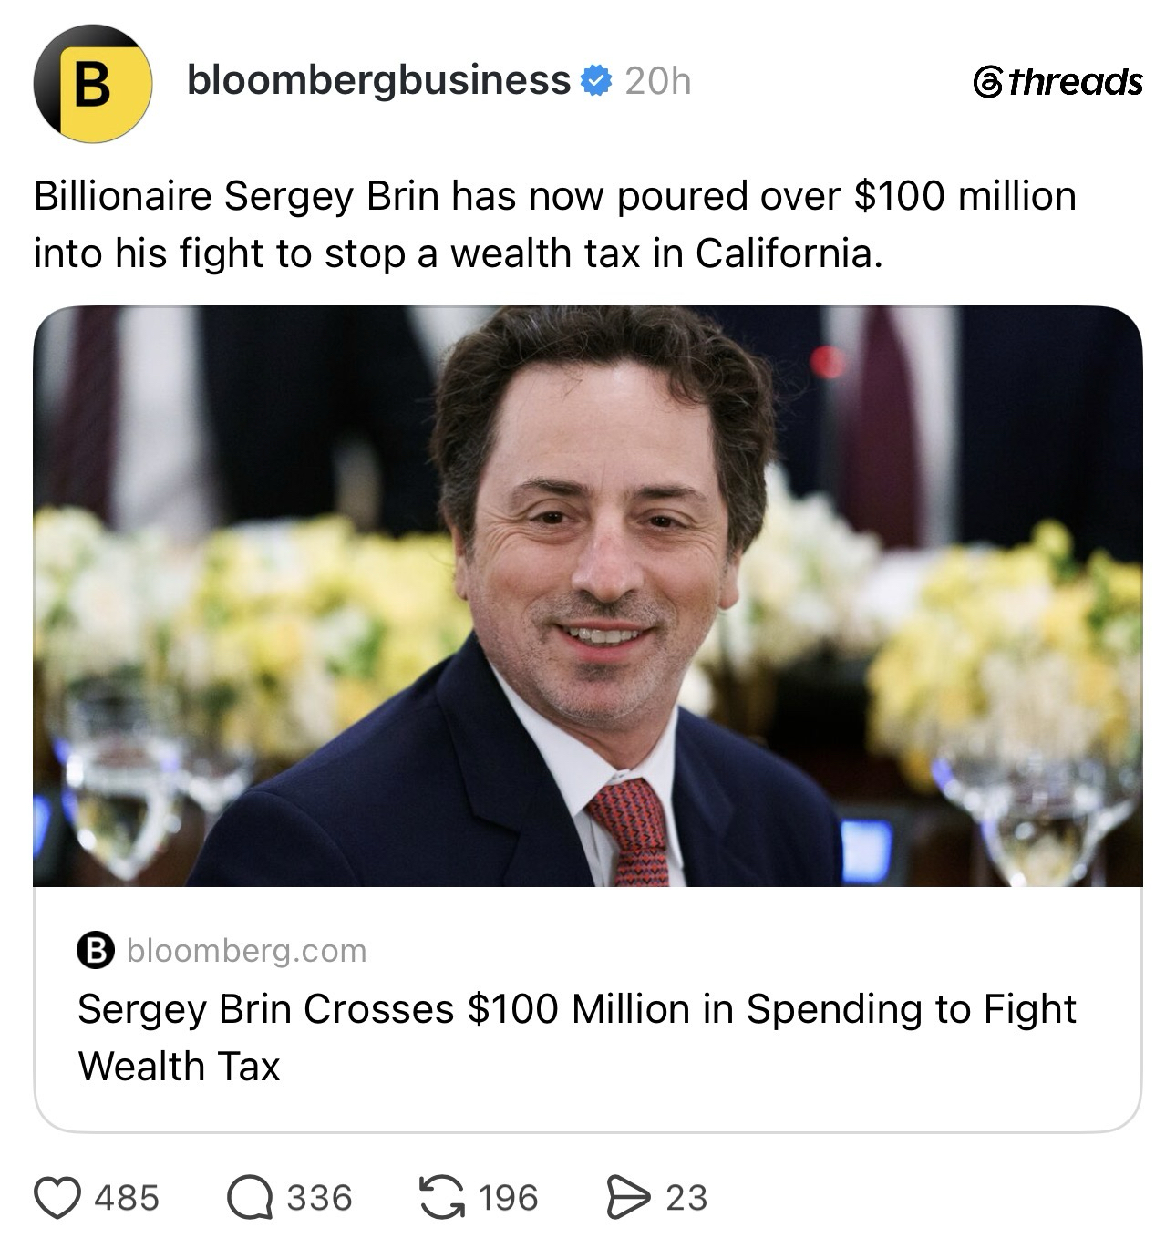The height and width of the screenshot is (1238, 1176).
Task: Open the 196 reposts count
Action: click(508, 1197)
